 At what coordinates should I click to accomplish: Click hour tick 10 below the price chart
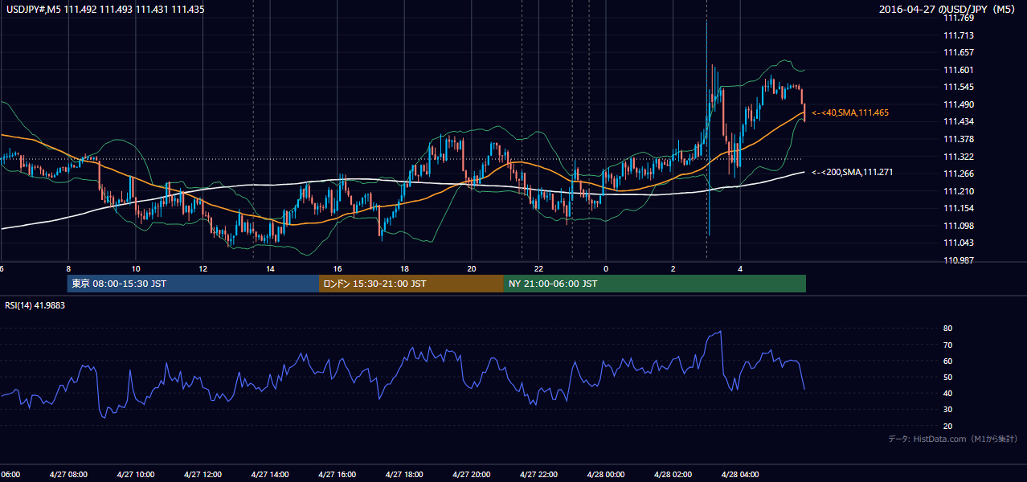click(x=136, y=268)
